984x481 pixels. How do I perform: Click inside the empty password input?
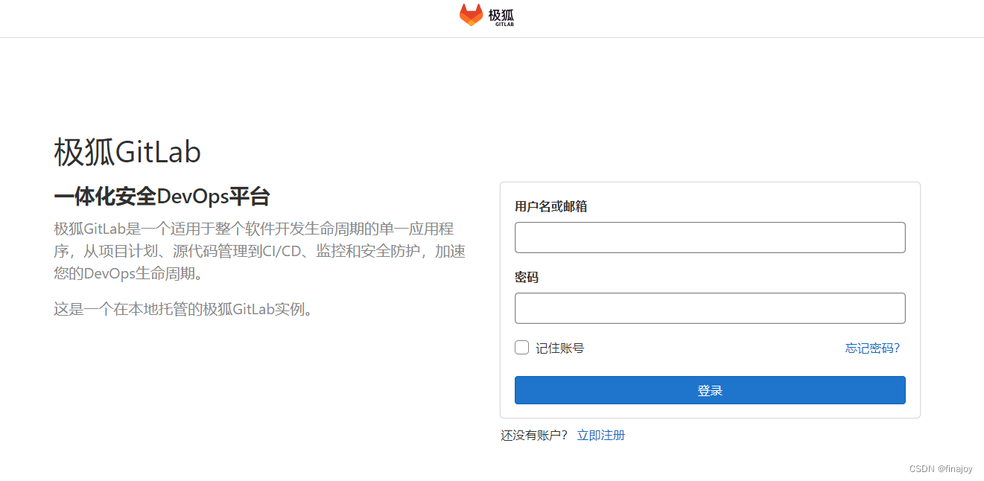pyautogui.click(x=709, y=308)
